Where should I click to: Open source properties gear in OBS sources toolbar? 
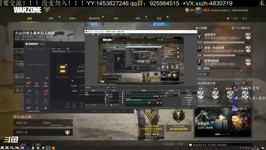coord(111,105)
